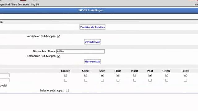Click the Select column header
Viewport: 198px width, 111px height.
coord(86,71)
